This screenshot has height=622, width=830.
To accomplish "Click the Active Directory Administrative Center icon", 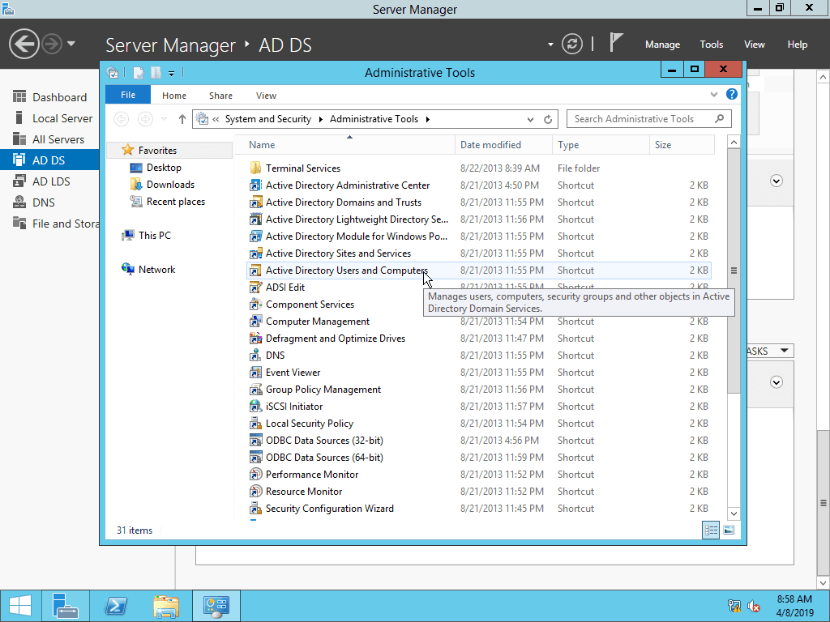I will (x=255, y=185).
